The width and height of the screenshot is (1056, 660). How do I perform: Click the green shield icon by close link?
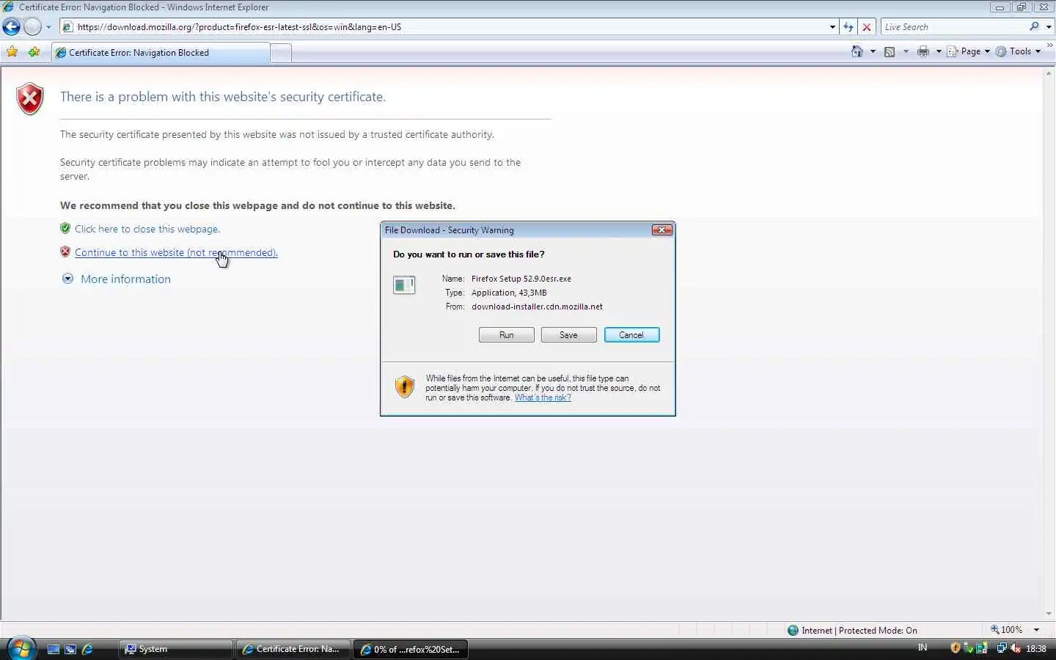pyautogui.click(x=65, y=228)
